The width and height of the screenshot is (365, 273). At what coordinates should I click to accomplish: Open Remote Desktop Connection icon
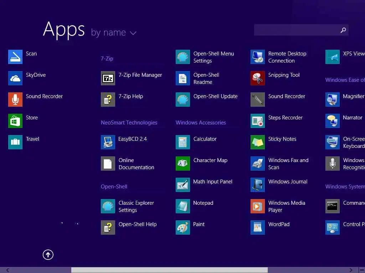[x=258, y=57]
